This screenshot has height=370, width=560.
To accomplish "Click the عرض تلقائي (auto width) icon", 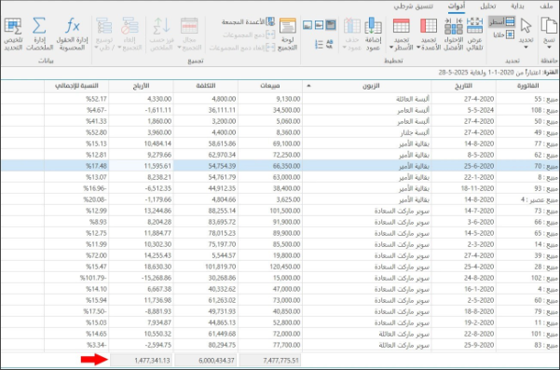I will point(474,26).
